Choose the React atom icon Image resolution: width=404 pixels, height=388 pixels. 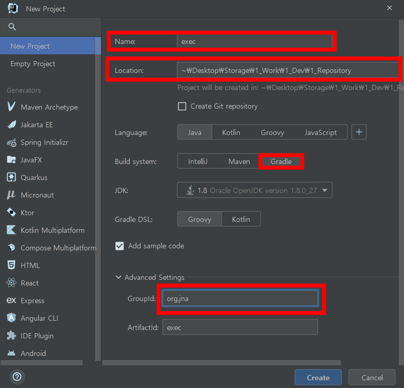click(11, 283)
